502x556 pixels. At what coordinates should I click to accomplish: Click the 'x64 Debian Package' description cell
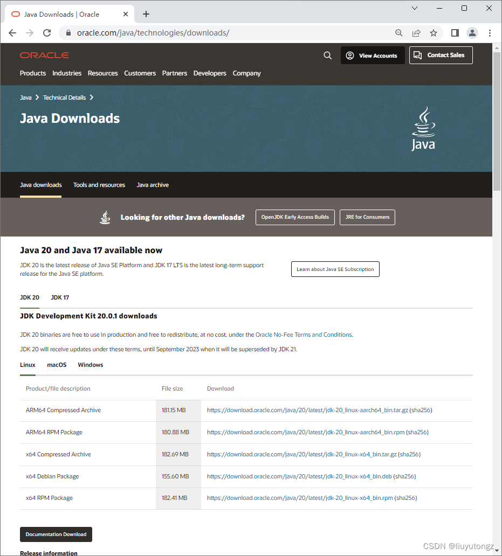click(x=88, y=476)
